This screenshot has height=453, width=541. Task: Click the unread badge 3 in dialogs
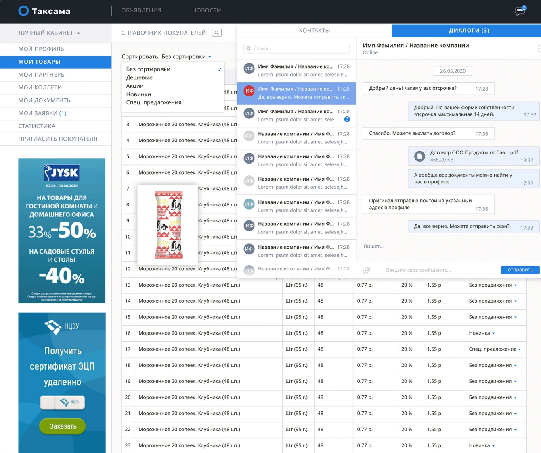[347, 119]
